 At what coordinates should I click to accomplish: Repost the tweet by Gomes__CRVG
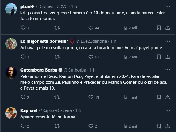(57, 28)
